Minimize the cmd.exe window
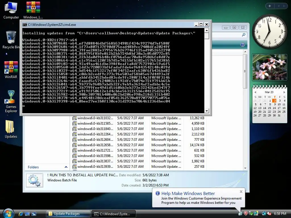 (196, 24)
